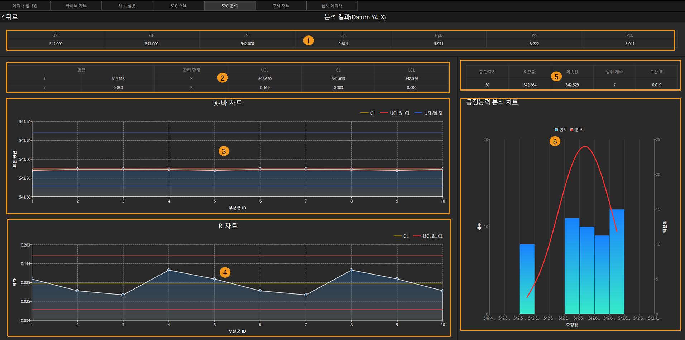Open the 타깃 플롯 tab
Viewport: 685px width, 340px height.
[127, 6]
